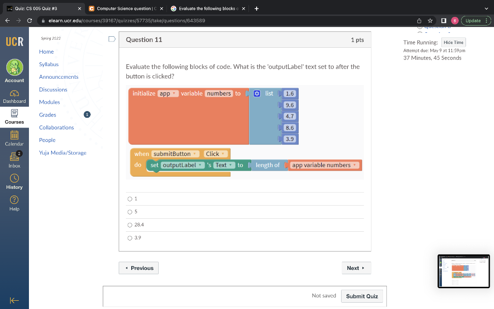Click the 8.6 list value block
494x309 pixels.
[289, 127]
